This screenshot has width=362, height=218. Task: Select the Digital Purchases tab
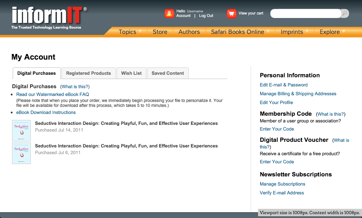point(36,73)
